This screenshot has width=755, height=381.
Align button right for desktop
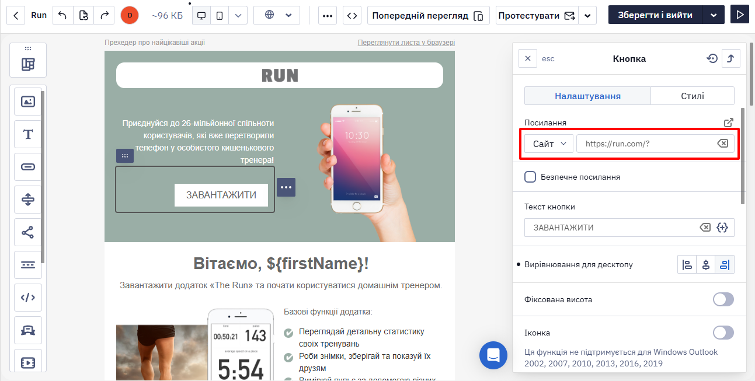click(725, 265)
